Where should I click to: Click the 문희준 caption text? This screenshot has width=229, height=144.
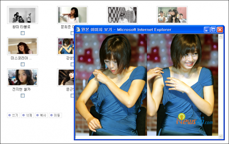(68, 27)
